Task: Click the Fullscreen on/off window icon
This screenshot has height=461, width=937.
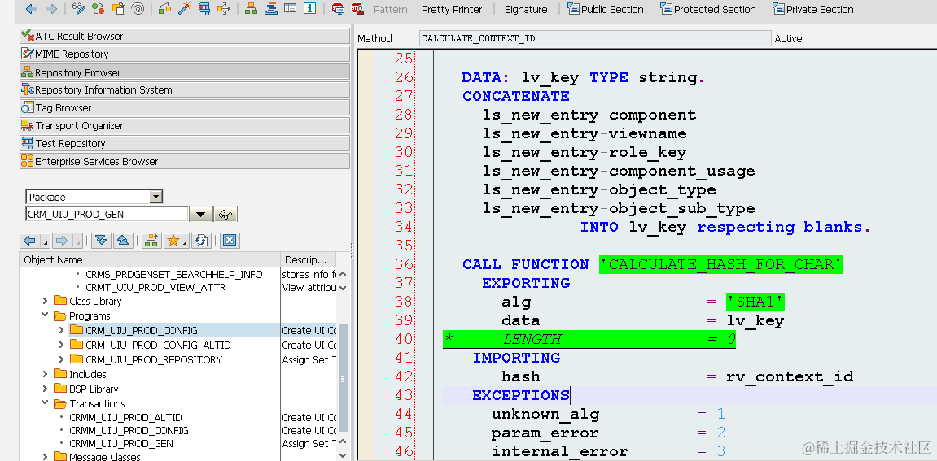Action: [290, 9]
